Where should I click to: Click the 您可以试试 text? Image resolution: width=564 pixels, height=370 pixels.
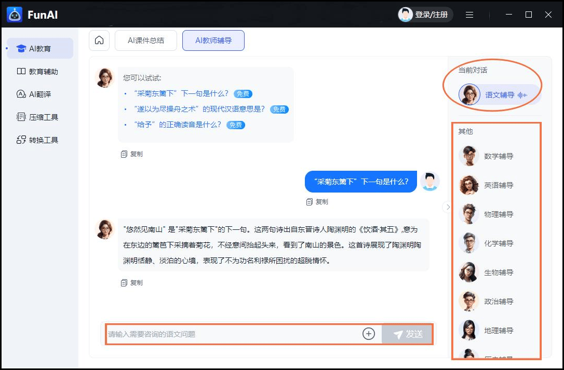coord(142,78)
